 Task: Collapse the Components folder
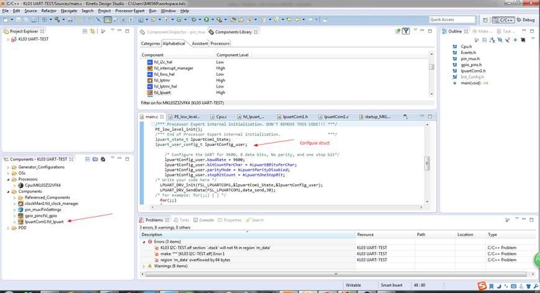tap(8, 191)
